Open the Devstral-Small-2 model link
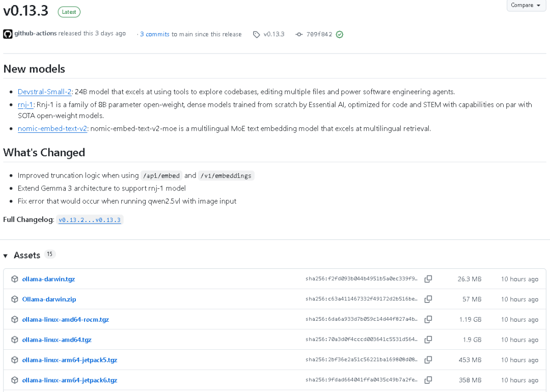The height and width of the screenshot is (392, 550). pos(45,92)
